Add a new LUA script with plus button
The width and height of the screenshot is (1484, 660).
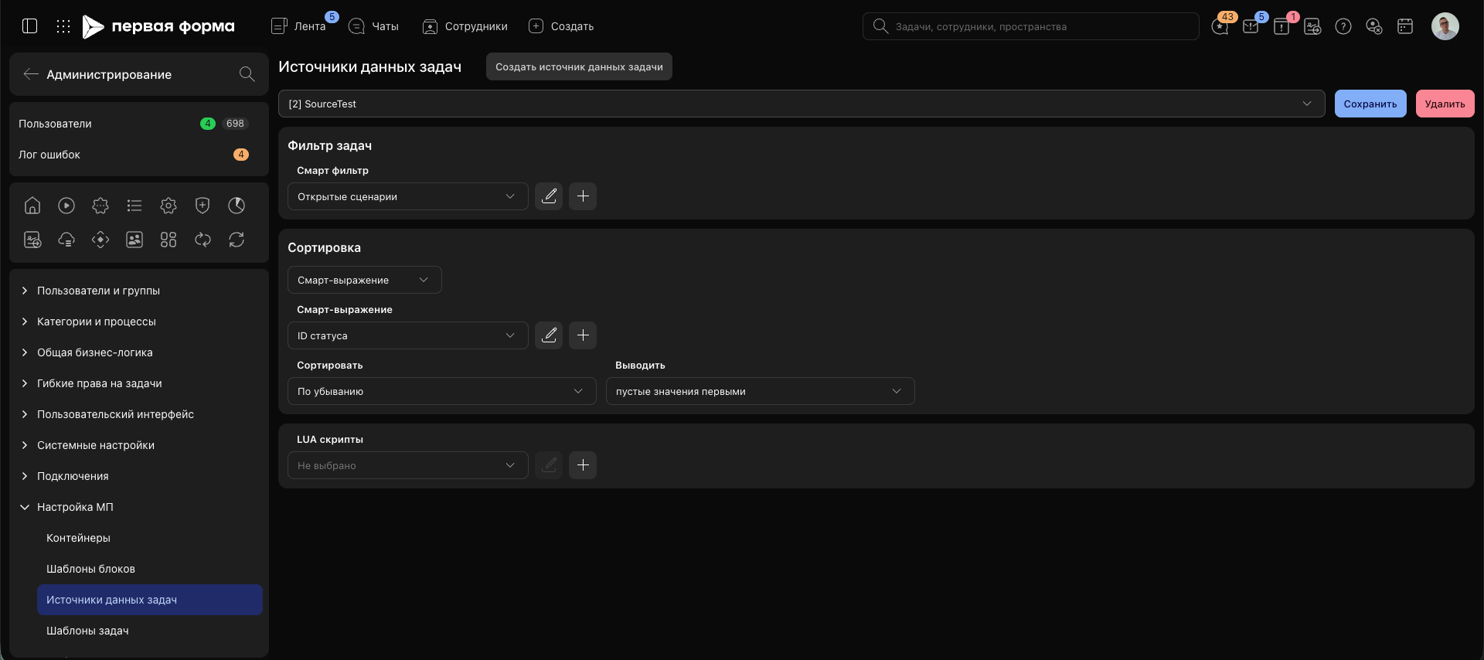coord(583,465)
